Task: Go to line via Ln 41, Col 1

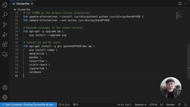Action: (x=124, y=105)
